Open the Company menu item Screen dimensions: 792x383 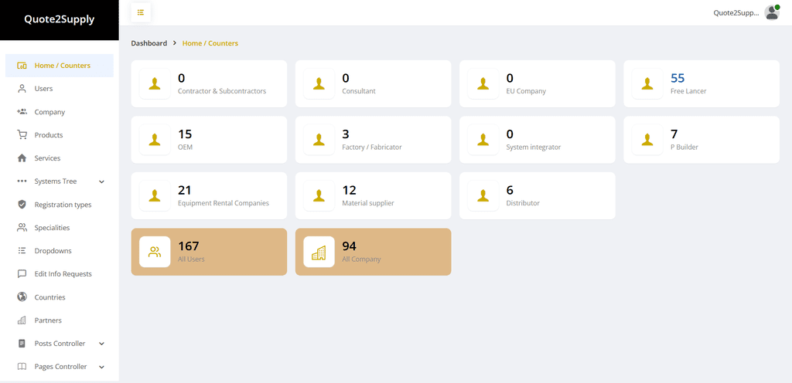(x=60, y=112)
